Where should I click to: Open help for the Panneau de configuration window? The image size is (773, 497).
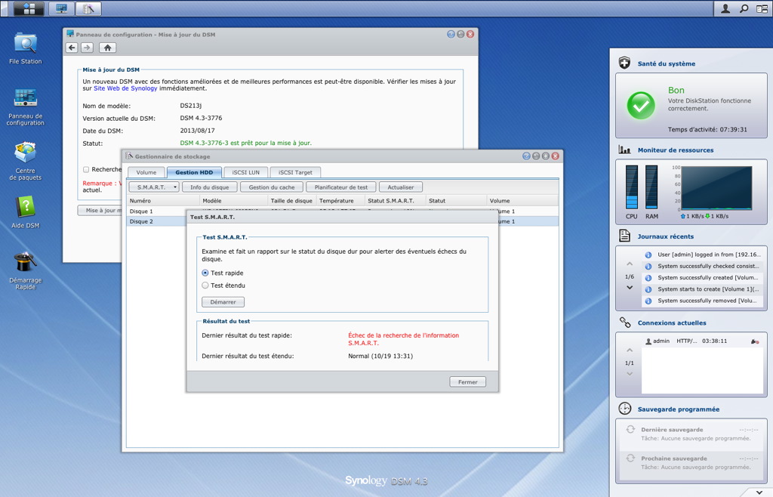(x=451, y=34)
